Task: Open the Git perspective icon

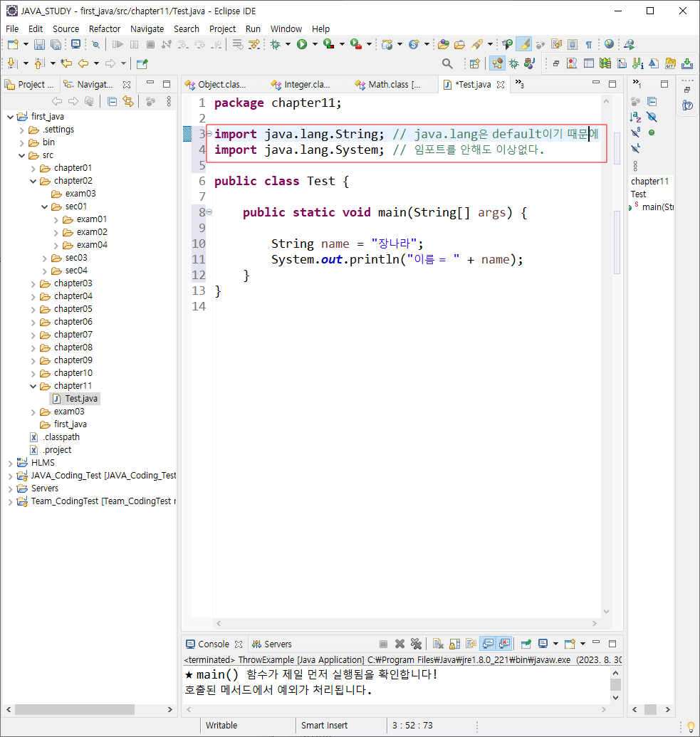Action: pos(670,63)
